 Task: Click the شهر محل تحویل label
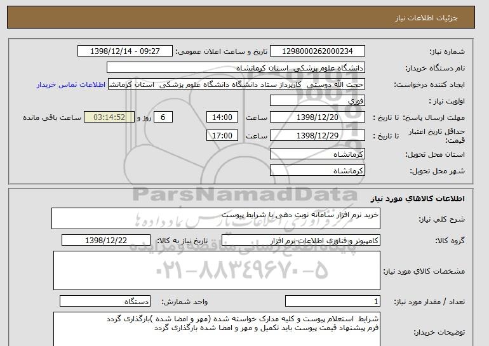(437, 171)
